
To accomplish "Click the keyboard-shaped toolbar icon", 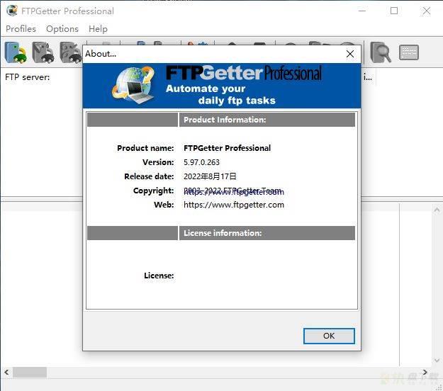I will (x=409, y=52).
